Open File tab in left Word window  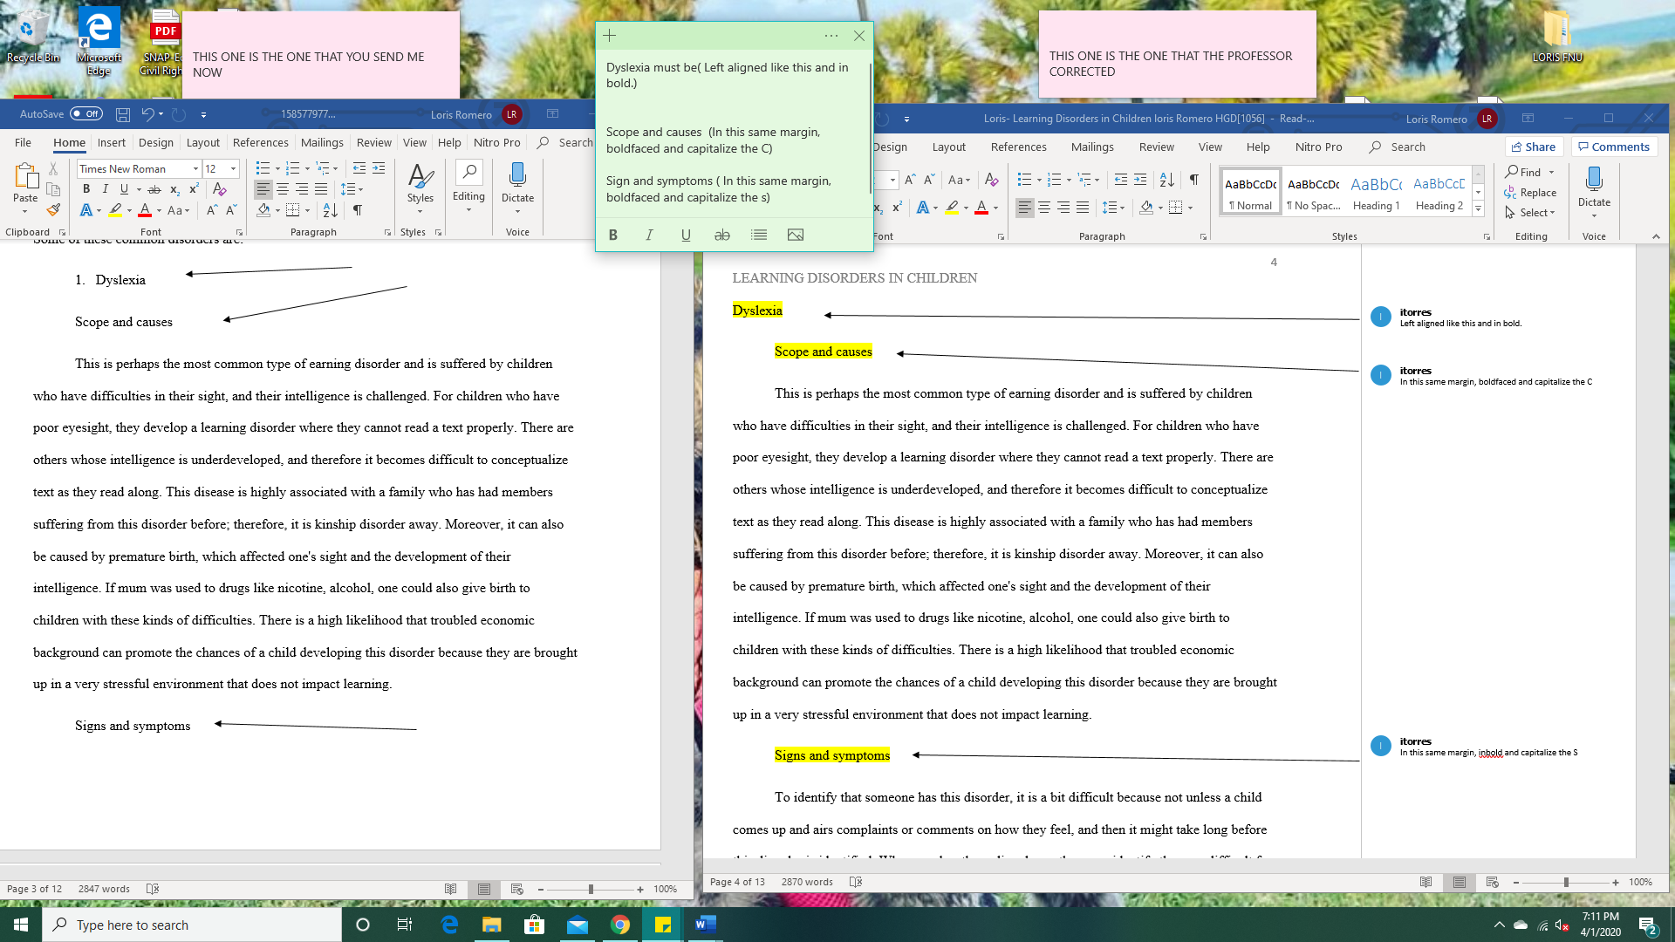coord(23,142)
